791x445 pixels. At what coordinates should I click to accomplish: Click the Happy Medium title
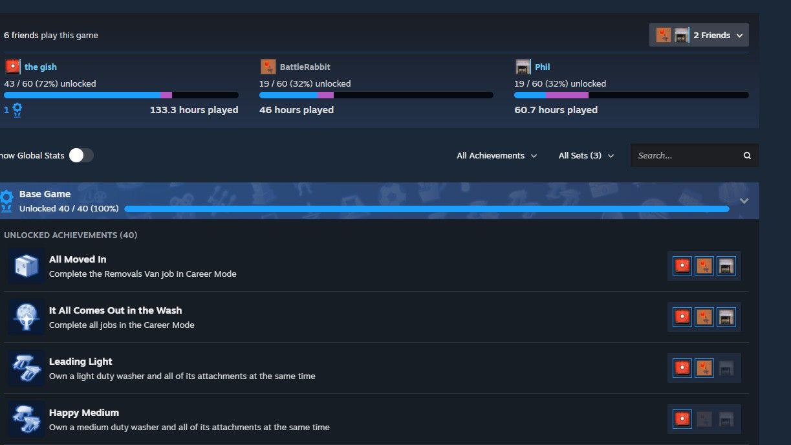(84, 413)
